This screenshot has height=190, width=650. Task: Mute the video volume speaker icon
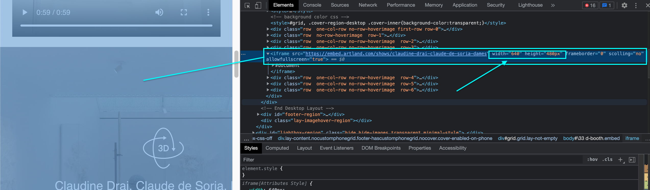pos(159,12)
